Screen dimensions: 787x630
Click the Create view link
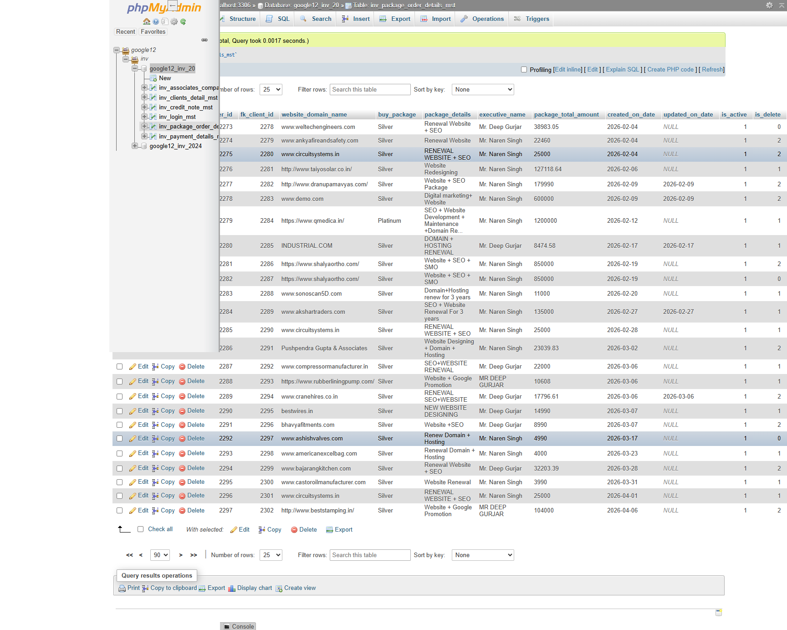pyautogui.click(x=299, y=588)
